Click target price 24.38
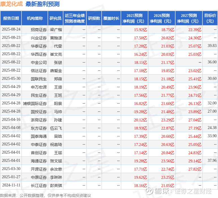This screenshot has width=218, height=198. coord(212,128)
